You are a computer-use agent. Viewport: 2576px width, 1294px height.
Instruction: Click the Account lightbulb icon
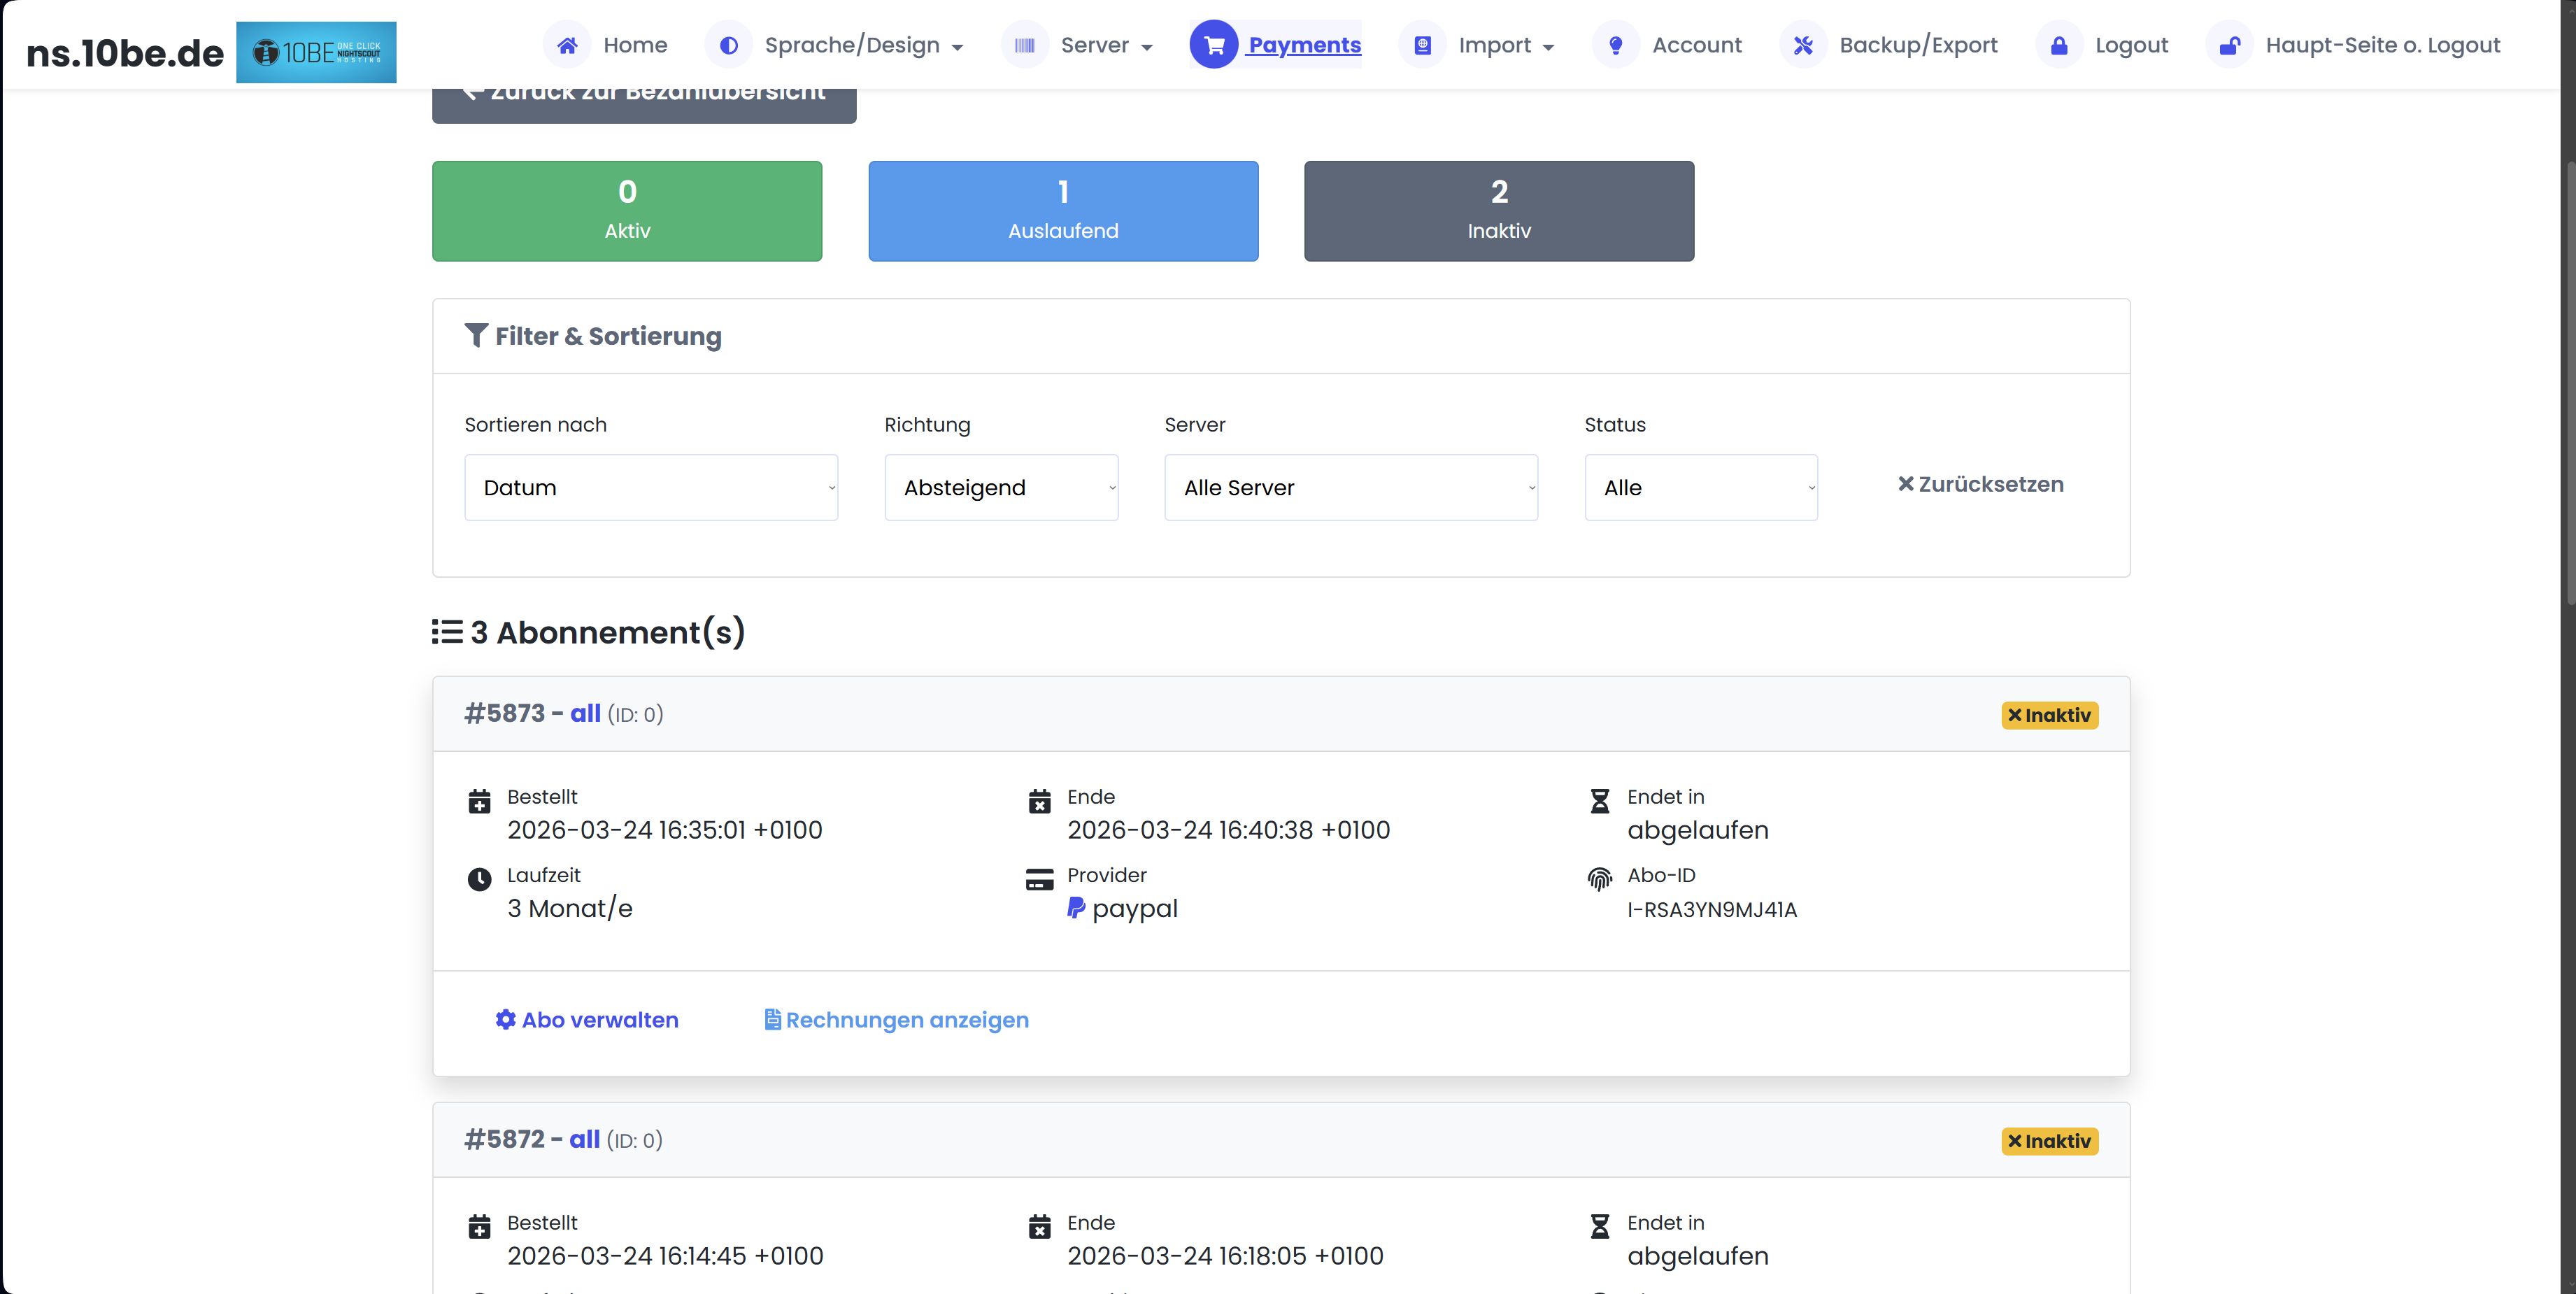[x=1615, y=44]
